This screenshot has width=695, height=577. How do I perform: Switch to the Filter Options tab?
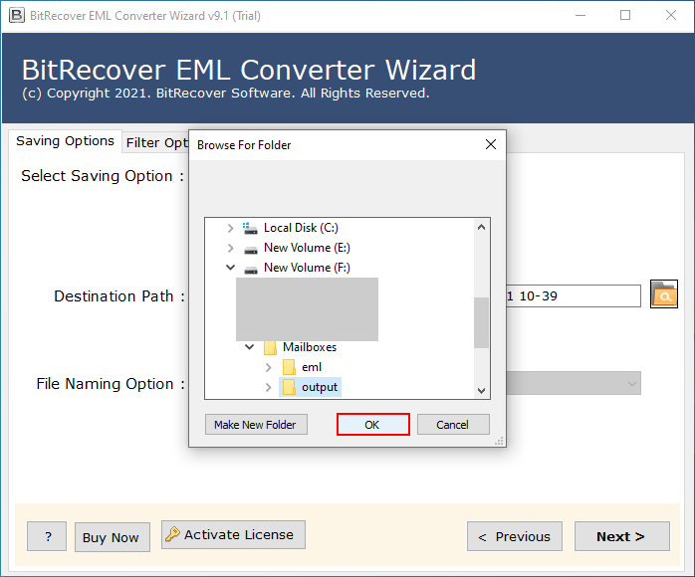156,143
